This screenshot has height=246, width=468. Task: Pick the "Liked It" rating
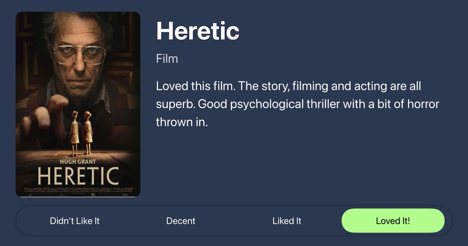pyautogui.click(x=287, y=221)
